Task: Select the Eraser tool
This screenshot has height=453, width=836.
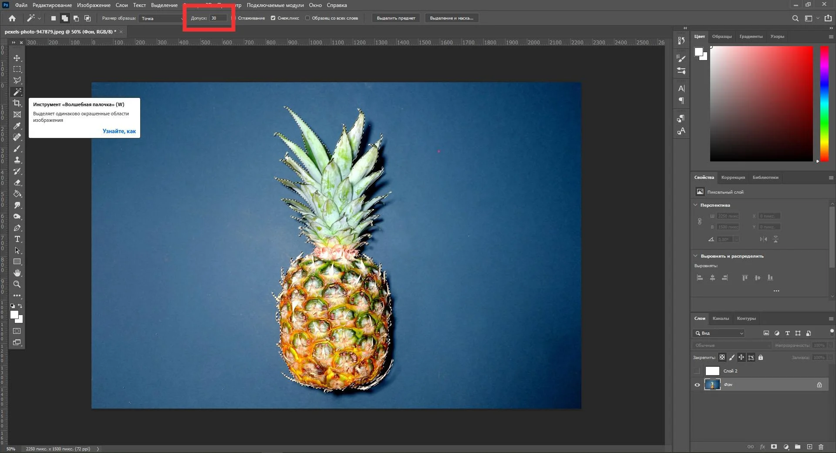Action: coord(17,182)
